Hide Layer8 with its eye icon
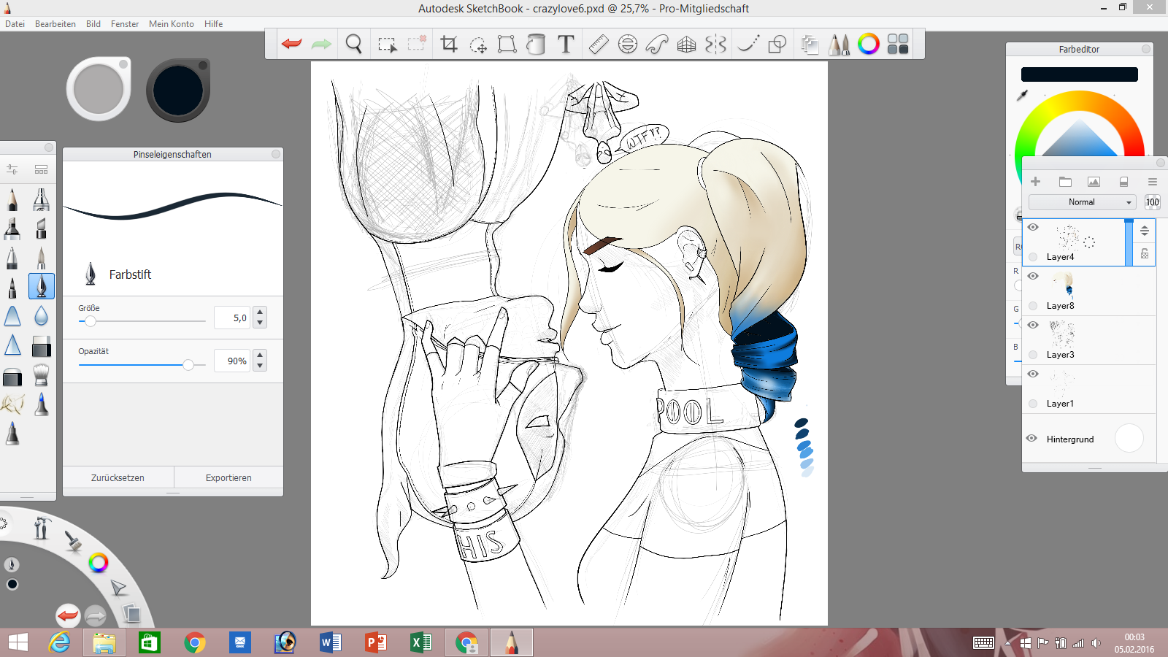 (1033, 276)
